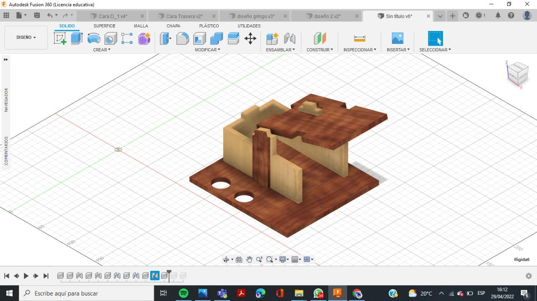This screenshot has width=537, height=301.
Task: Select the Move/Copy four-arrow tool
Action: click(250, 39)
